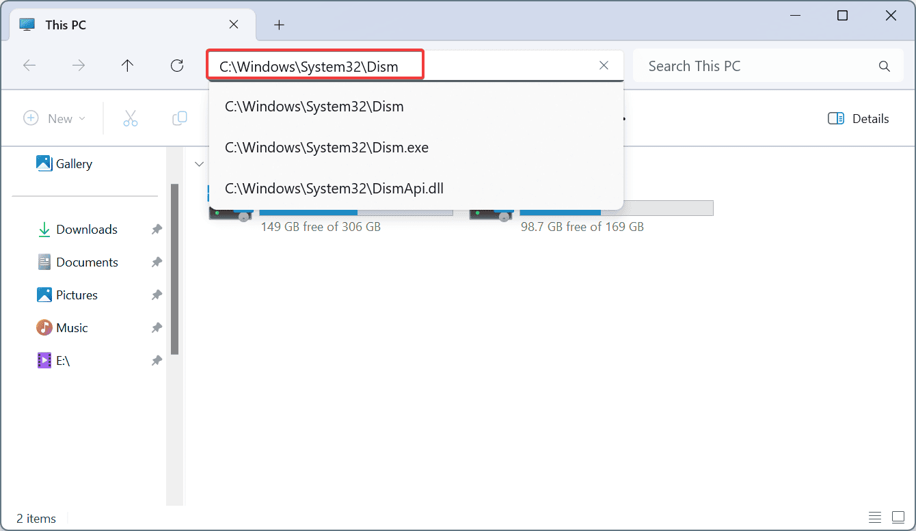
Task: Unpin Pictures using its pin icon
Action: 157,295
